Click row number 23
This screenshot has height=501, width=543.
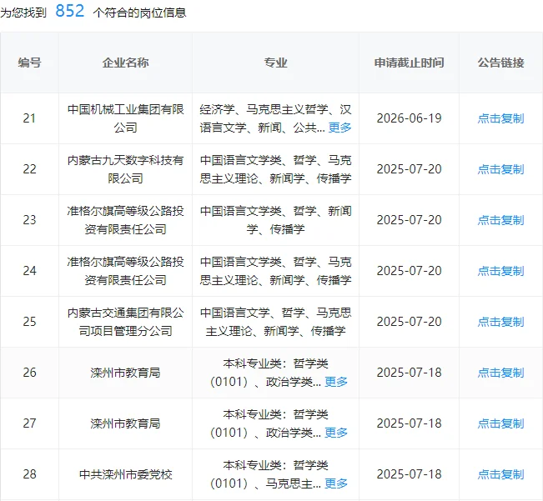tap(29, 220)
